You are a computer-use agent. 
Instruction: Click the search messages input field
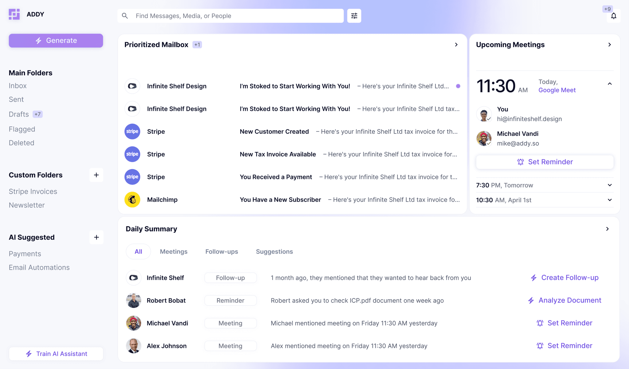point(230,16)
